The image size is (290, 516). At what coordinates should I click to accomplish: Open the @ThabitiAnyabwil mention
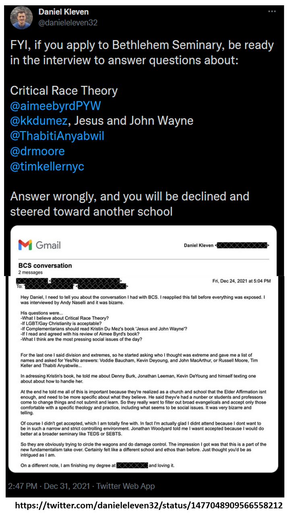pyautogui.click(x=57, y=136)
